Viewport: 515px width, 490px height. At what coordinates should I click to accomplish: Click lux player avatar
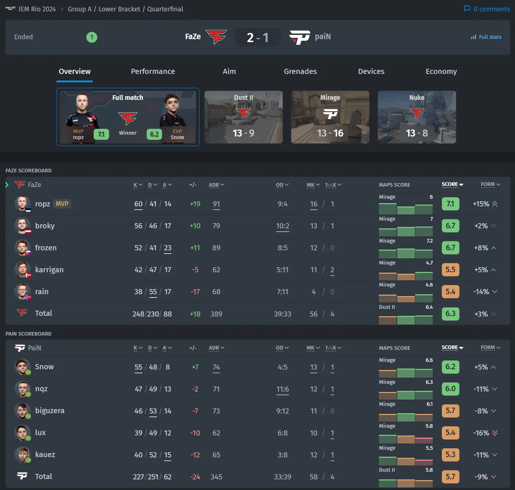click(22, 433)
